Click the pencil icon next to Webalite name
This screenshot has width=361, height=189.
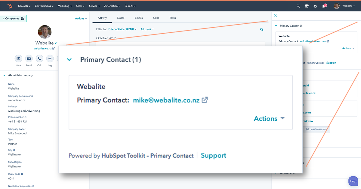56,43
